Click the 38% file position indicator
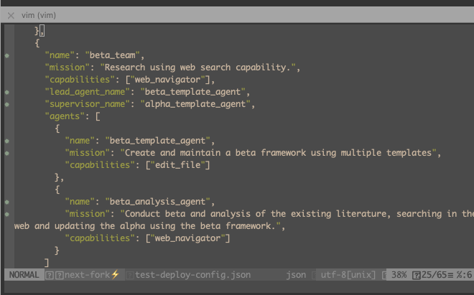The width and height of the screenshot is (474, 295). click(x=399, y=275)
